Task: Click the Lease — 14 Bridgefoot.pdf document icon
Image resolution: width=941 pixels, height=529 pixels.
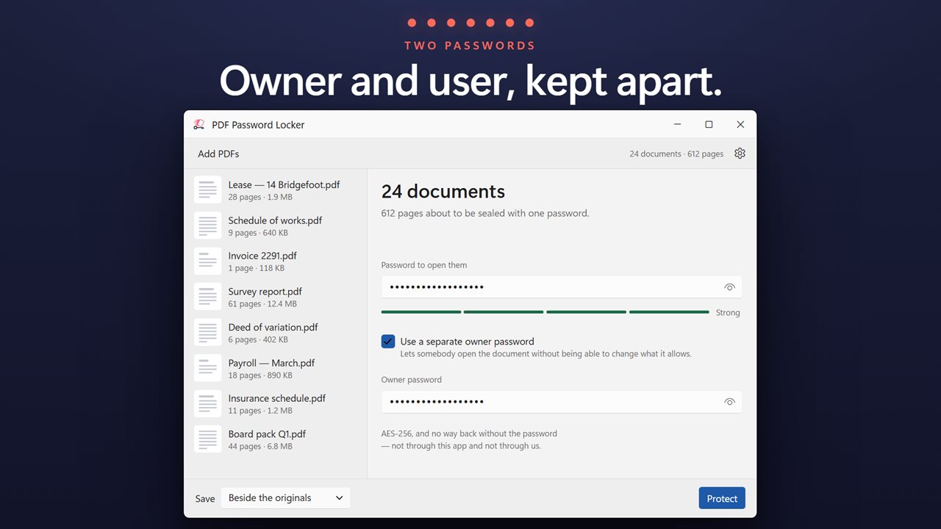Action: (x=207, y=190)
